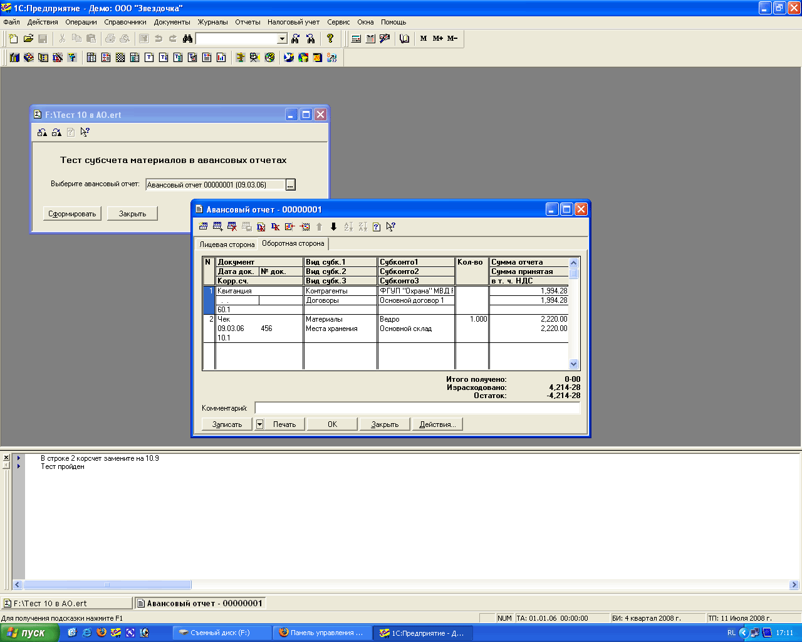This screenshot has width=802, height=642.
Task: Click the Тест пройден message line
Action: [63, 466]
